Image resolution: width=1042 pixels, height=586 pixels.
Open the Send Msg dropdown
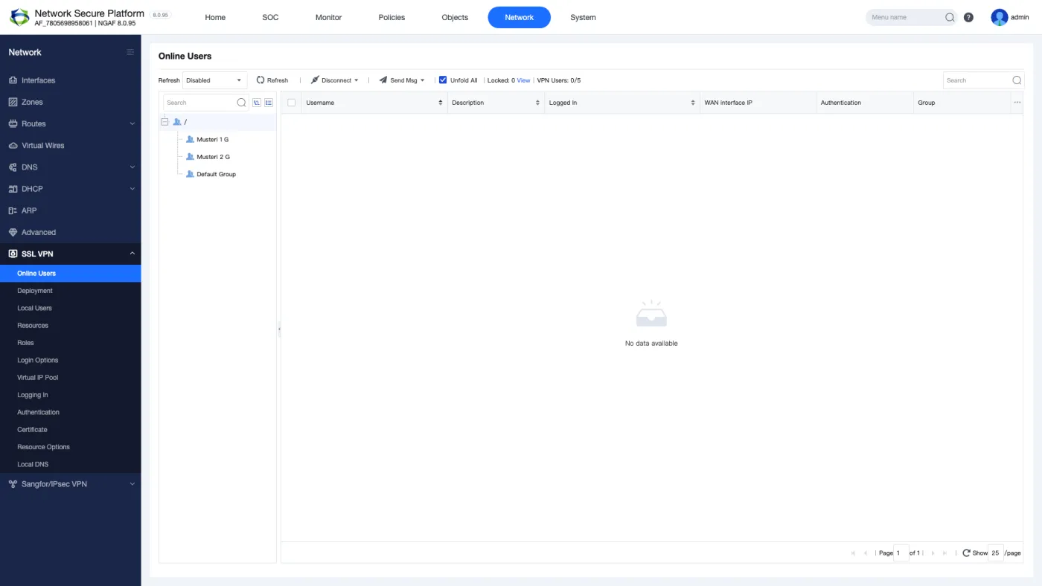point(402,80)
